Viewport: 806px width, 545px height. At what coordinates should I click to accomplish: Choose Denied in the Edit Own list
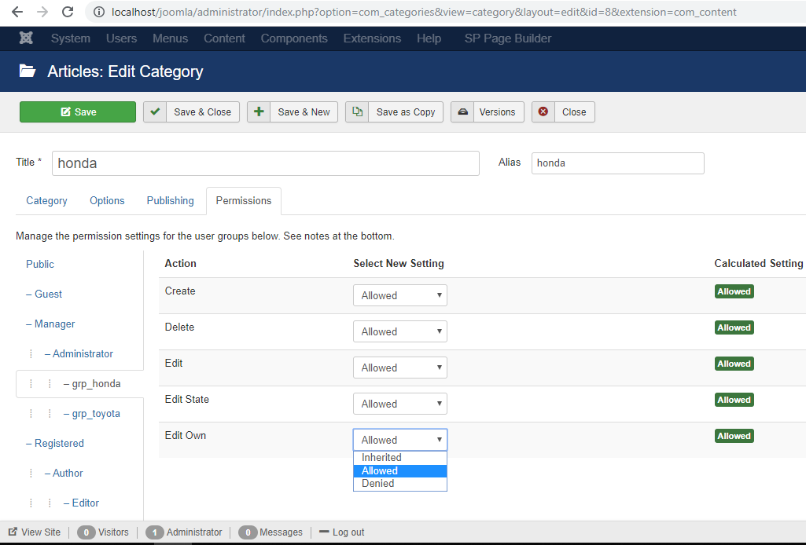378,484
